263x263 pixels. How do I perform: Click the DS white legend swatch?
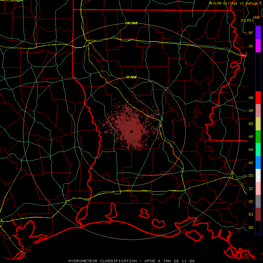click(x=258, y=175)
